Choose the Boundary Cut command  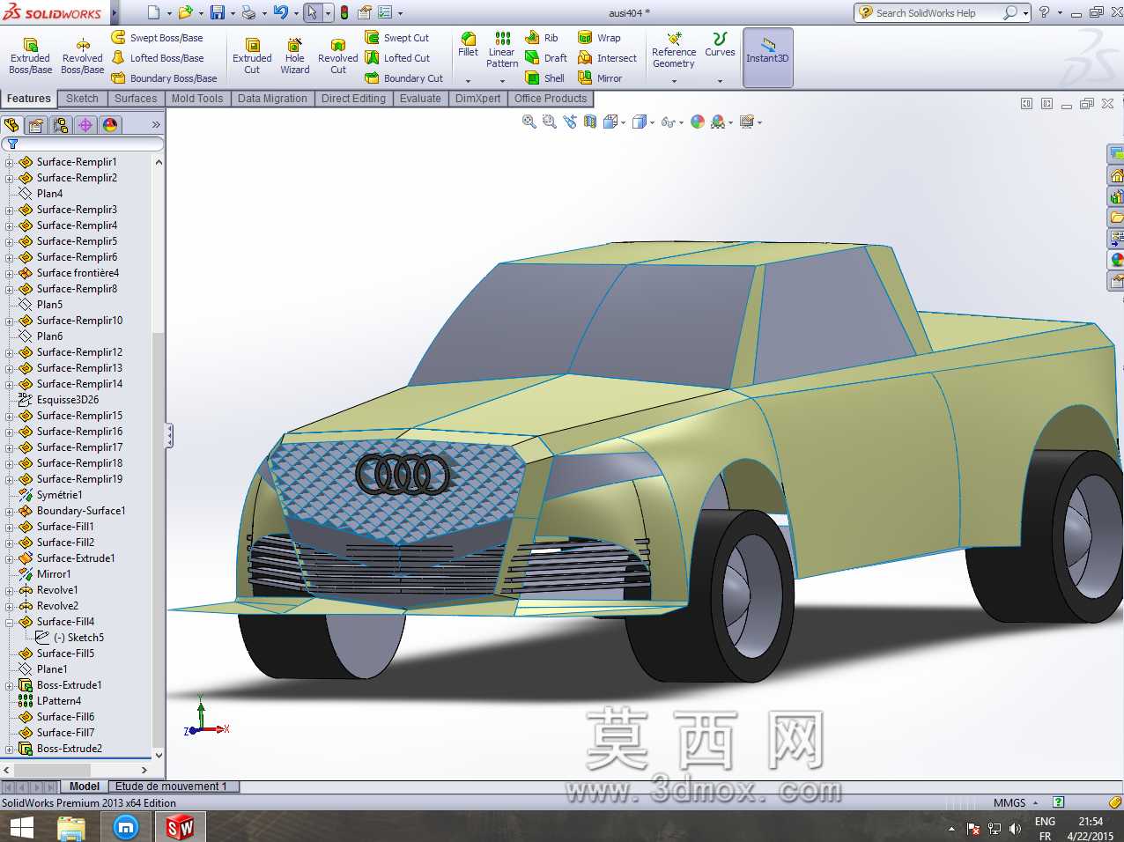(404, 78)
